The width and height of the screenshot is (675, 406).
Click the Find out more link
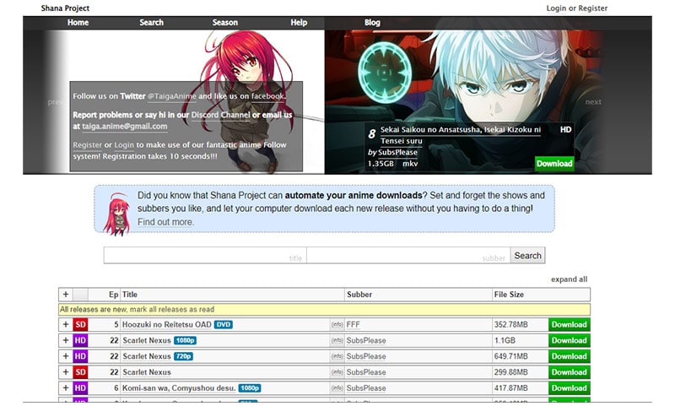[165, 222]
